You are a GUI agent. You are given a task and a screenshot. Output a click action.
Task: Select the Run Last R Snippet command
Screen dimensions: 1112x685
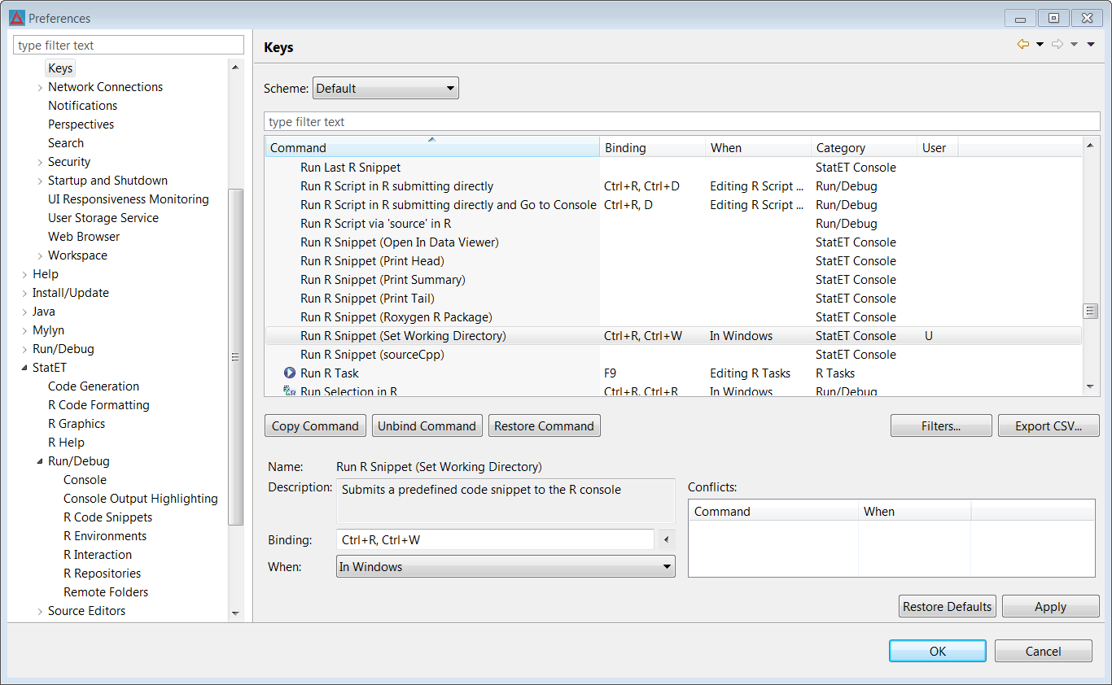(673, 168)
